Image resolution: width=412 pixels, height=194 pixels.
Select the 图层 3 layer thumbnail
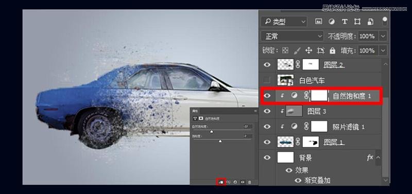tap(294, 111)
